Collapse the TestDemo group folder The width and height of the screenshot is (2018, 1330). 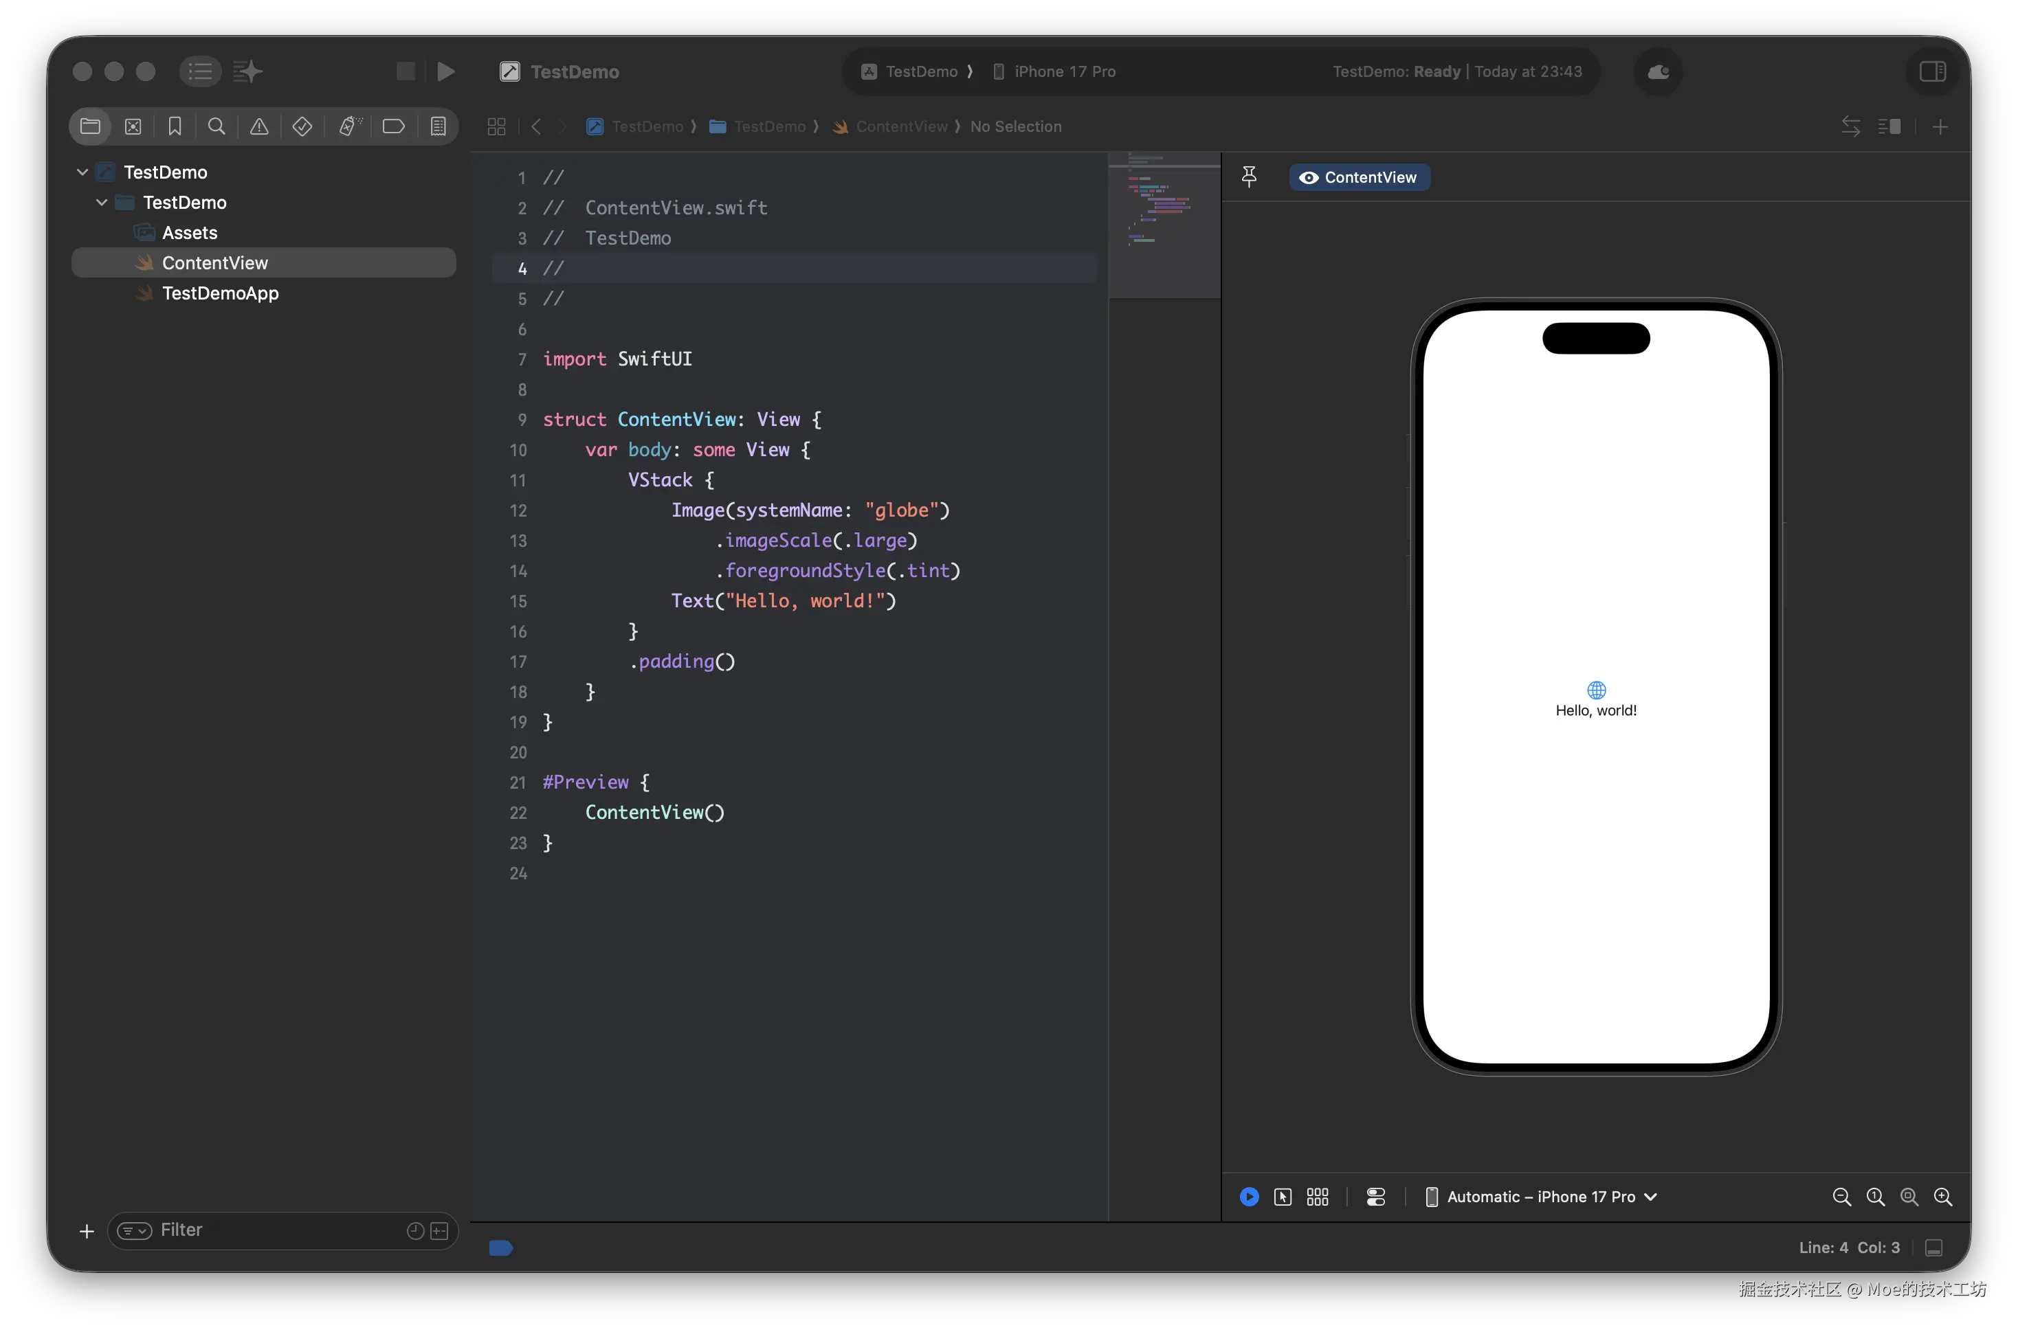tap(102, 203)
